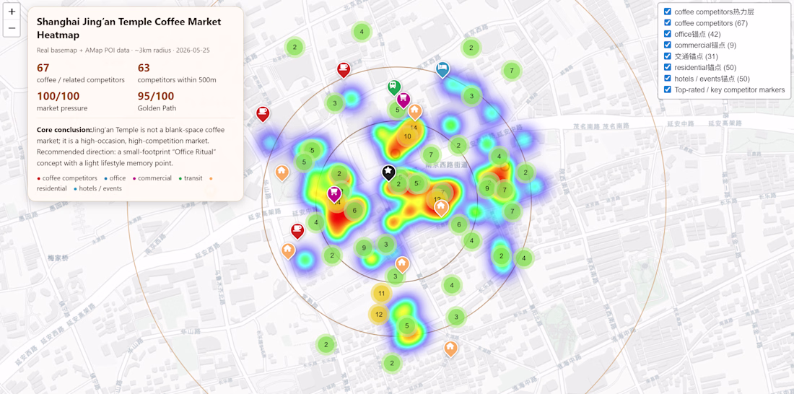Toggle coffee competitors (67) layer
Viewport: 794px width, 394px height.
point(668,23)
